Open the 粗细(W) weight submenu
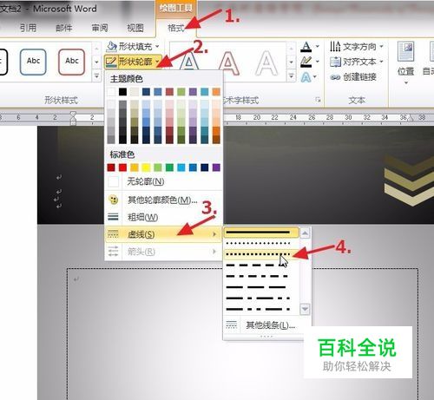434x400 pixels. [x=163, y=217]
